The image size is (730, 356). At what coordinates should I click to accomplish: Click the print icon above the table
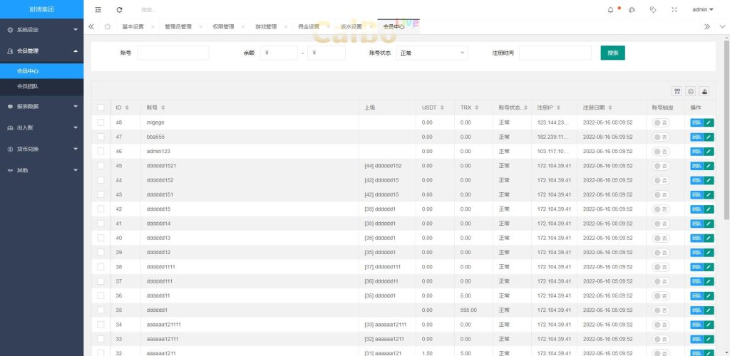pyautogui.click(x=691, y=91)
